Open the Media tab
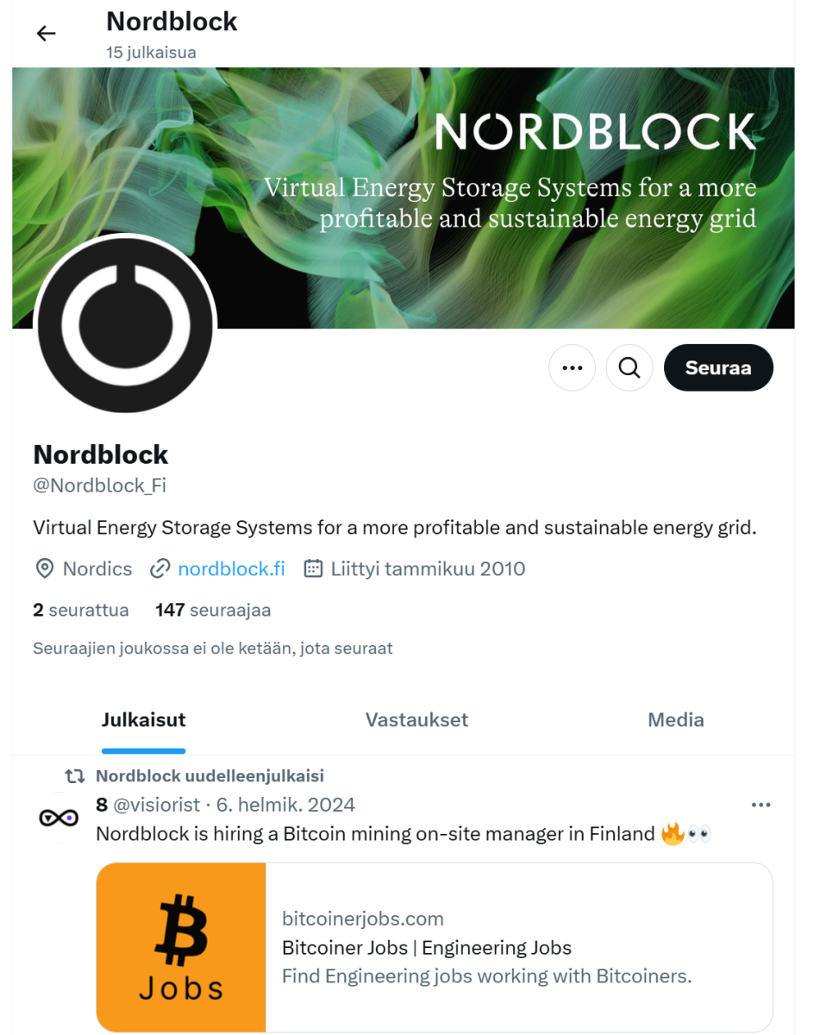The image size is (820, 1035). (675, 720)
